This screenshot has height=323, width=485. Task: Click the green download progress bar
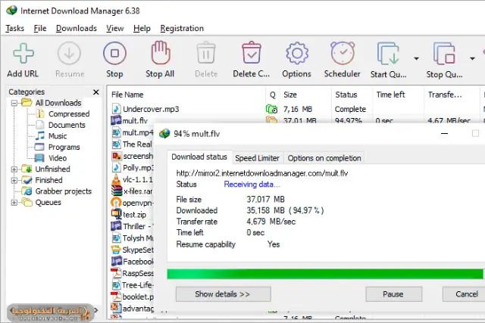pyautogui.click(x=325, y=274)
